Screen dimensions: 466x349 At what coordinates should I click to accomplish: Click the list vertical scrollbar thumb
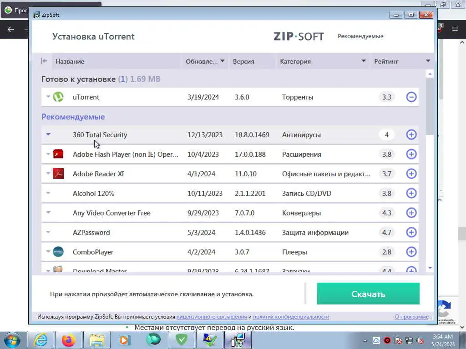pos(430,106)
